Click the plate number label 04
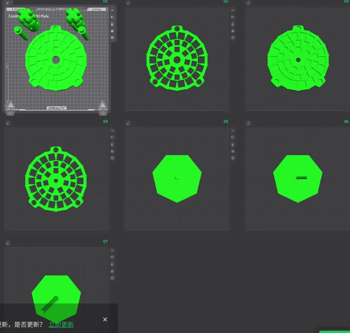The image size is (350, 333). (105, 121)
